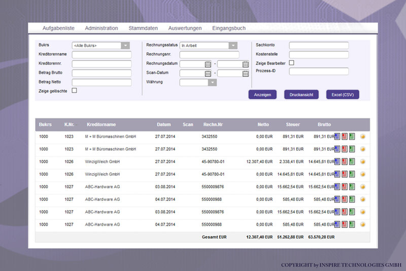Switch to the Eingangsbuch menu item
This screenshot has height=271, width=406.
229,28
